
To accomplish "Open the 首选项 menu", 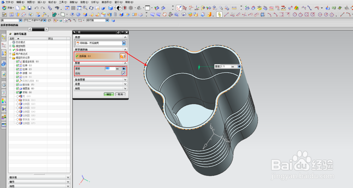I will [107, 2].
